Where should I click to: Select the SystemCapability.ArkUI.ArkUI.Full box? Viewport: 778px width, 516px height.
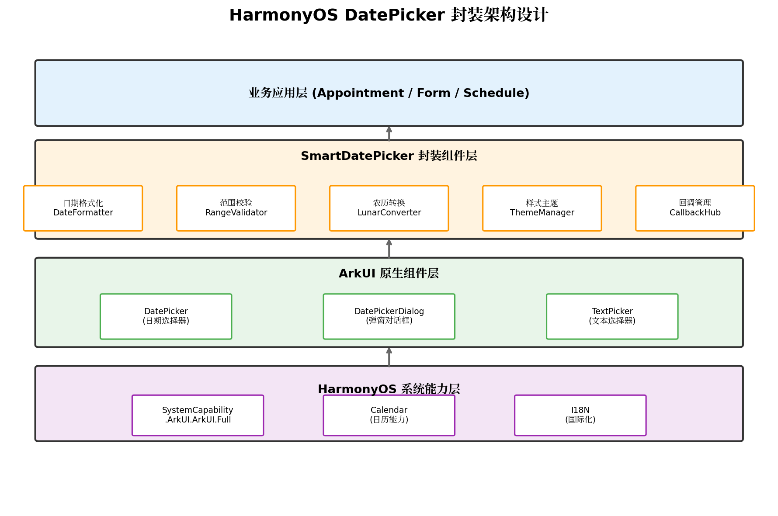(198, 416)
